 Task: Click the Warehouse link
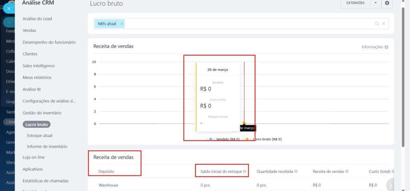point(108,185)
